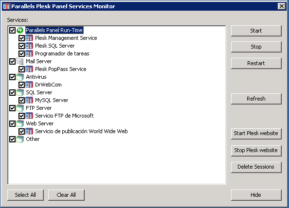Select the SQL Server group label
This screenshot has width=289, height=208.
pos(39,92)
